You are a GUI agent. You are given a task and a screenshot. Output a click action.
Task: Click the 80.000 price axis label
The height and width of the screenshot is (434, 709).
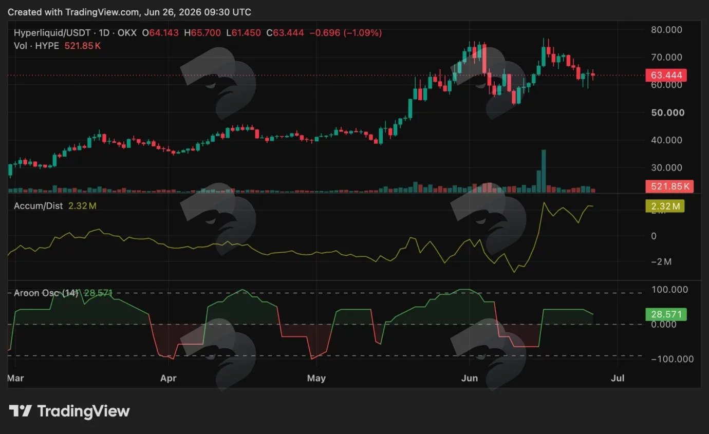tap(666, 30)
